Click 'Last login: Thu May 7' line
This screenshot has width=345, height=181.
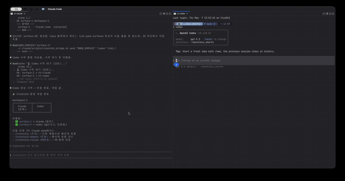point(201,18)
